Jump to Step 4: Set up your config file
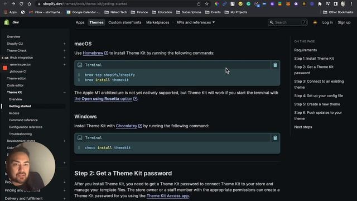The image size is (357, 201). point(319,95)
